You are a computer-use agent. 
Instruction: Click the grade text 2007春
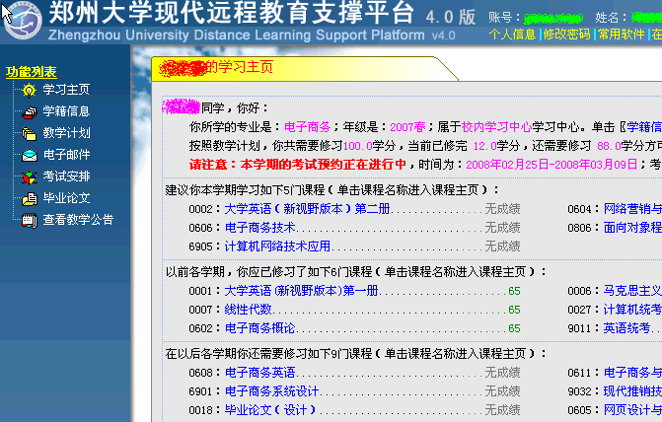[x=407, y=127]
